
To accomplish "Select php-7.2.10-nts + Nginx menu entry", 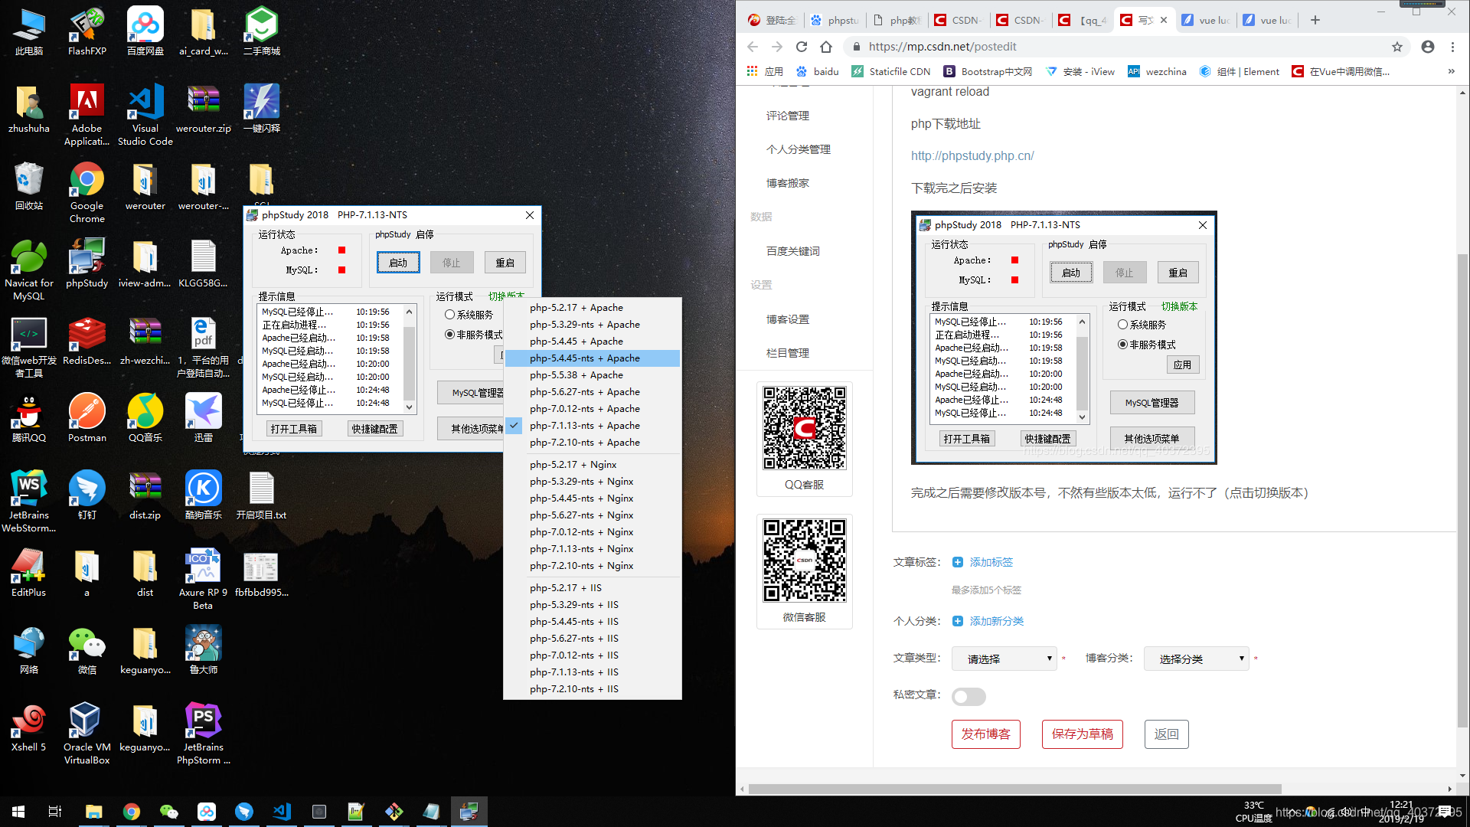I will pos(582,566).
